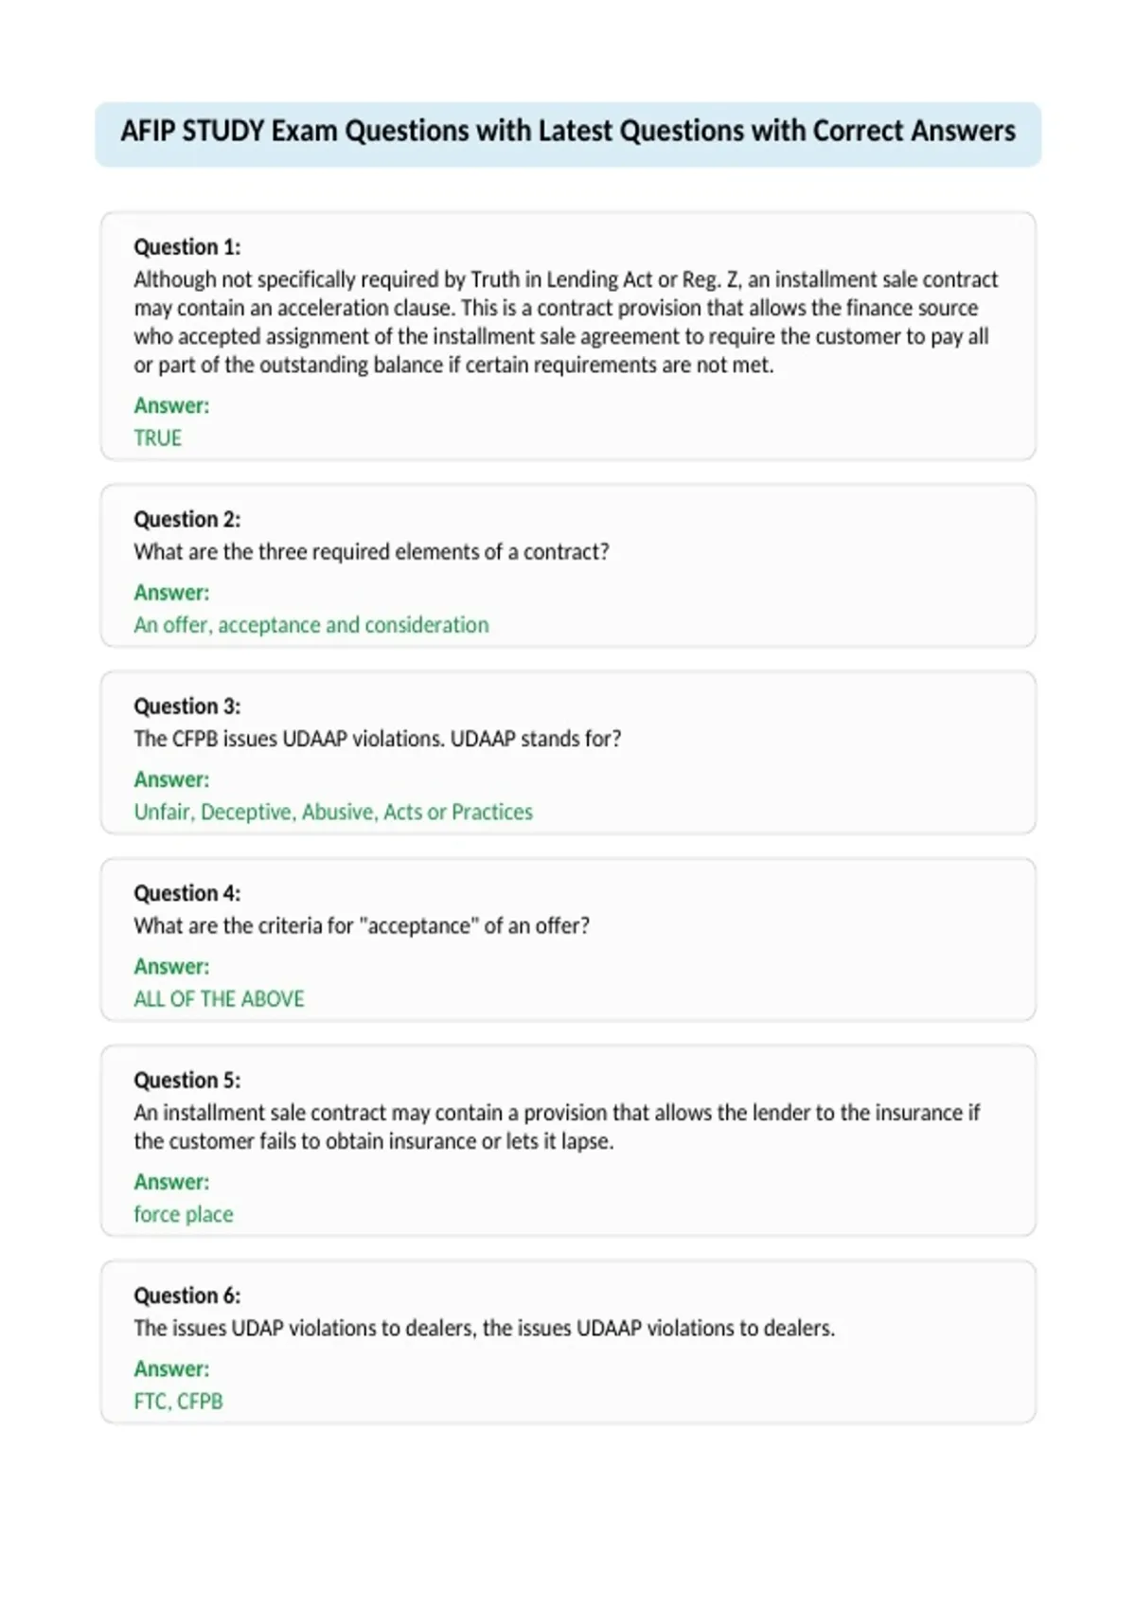1136x1610 pixels.
Task: Click the Answer label in Question 4
Action: (x=171, y=967)
